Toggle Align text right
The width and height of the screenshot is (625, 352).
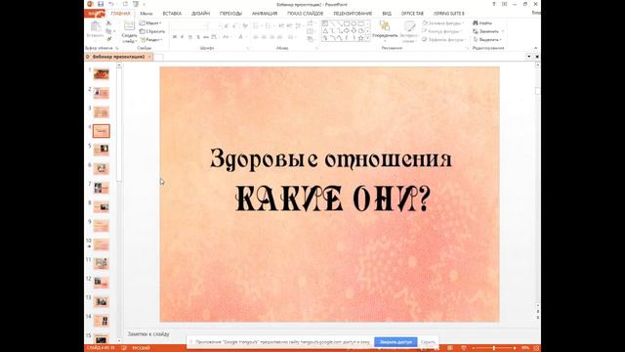[271, 37]
